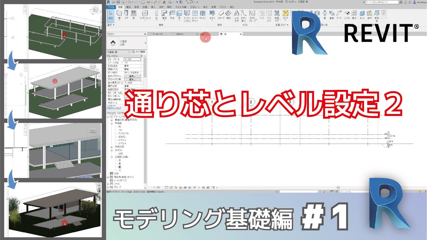Image resolution: width=427 pixels, height=240 pixels.
Task: Open the レベル 4 plan in project browser
Action: (x=121, y=143)
